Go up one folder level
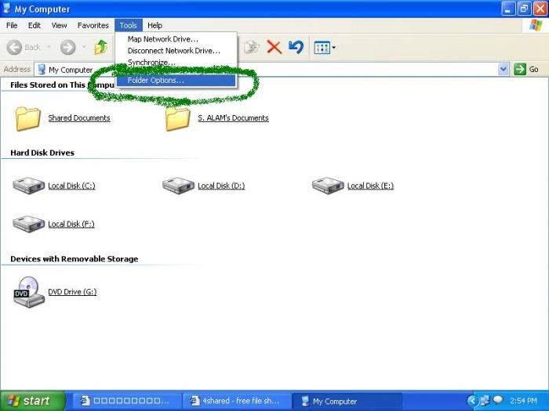This screenshot has width=549, height=411. [x=101, y=47]
